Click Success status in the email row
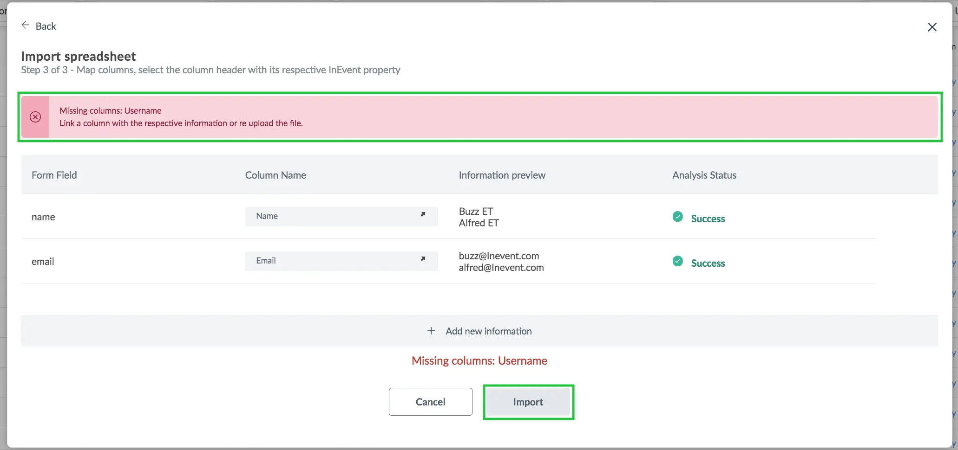This screenshot has width=958, height=450. (708, 264)
